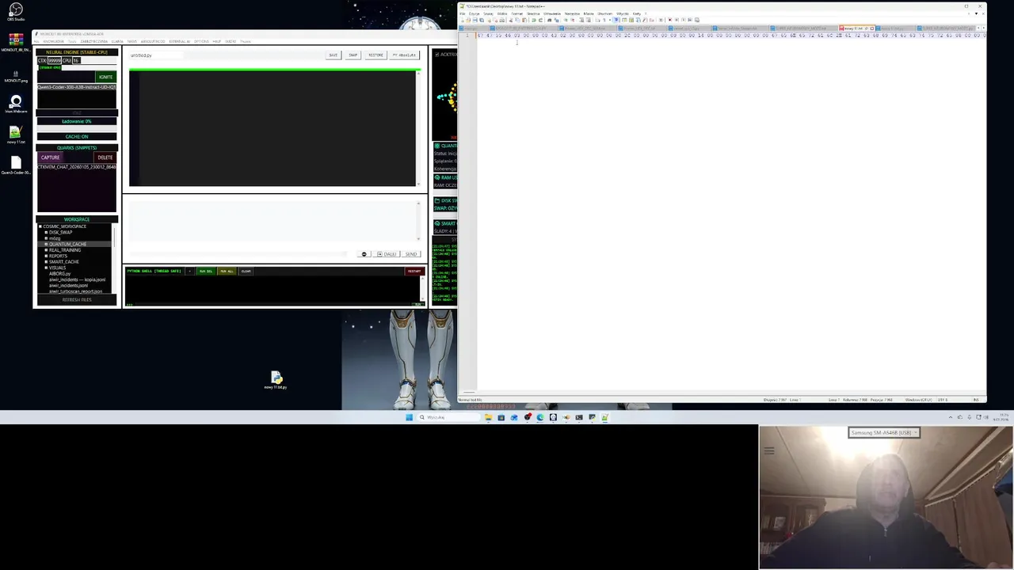The height and width of the screenshot is (570, 1014).
Task: Click REFRESH FILES under workspace
Action: (77, 299)
